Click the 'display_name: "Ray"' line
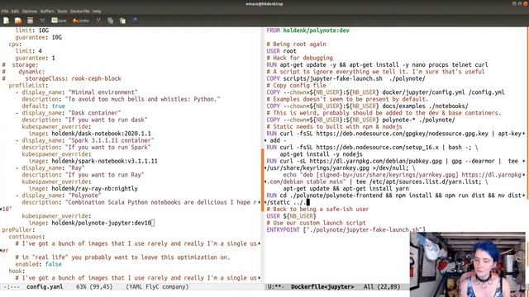The image size is (529, 297). (50, 167)
